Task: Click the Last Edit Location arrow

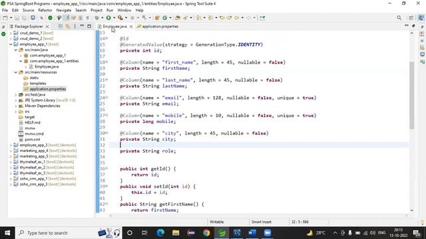Action: point(222,18)
